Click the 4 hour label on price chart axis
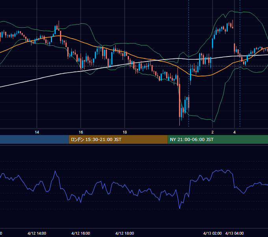Image resolution: width=268 pixels, height=237 pixels. pos(234,132)
